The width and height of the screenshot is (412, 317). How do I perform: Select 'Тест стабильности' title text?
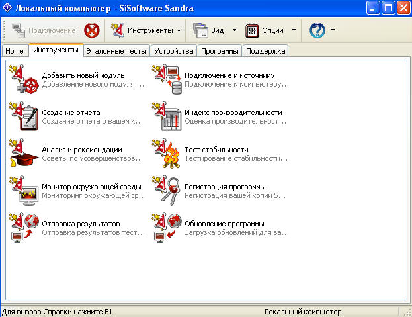(x=216, y=150)
